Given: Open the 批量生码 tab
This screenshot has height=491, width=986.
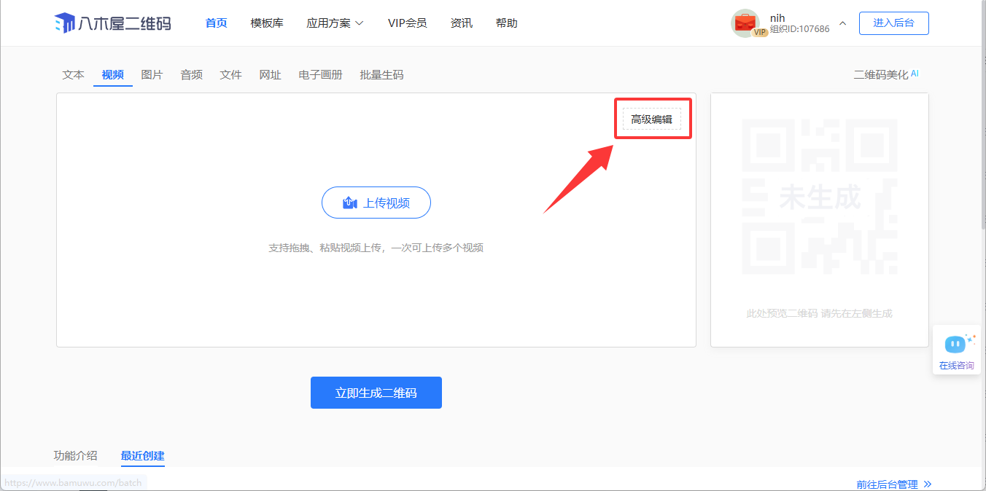Looking at the screenshot, I should (x=381, y=74).
